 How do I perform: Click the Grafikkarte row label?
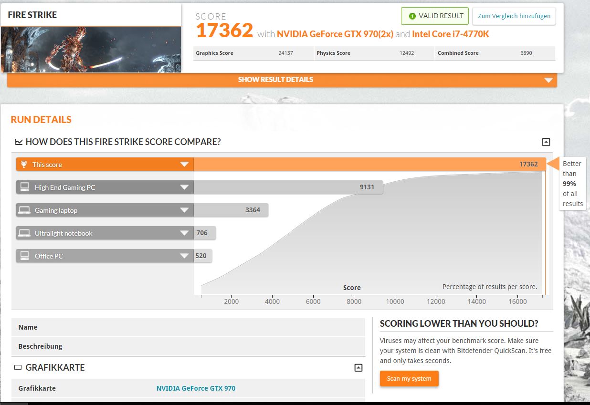(37, 388)
